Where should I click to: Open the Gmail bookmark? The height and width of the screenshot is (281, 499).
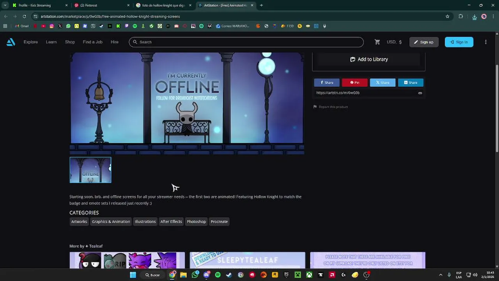[22, 26]
